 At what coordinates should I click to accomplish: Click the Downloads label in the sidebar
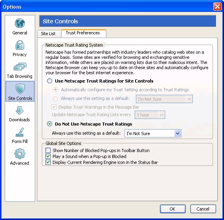click(20, 120)
